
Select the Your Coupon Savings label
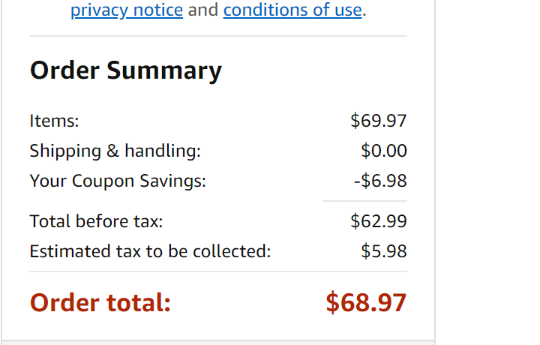pyautogui.click(x=117, y=181)
